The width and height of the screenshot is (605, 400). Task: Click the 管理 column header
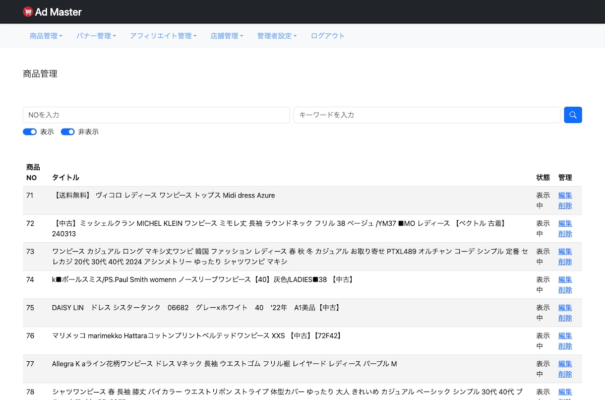pyautogui.click(x=565, y=177)
